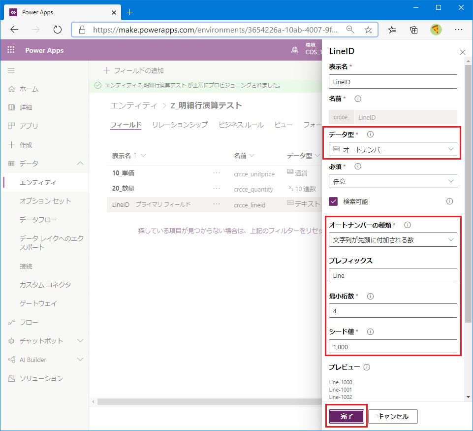Show info for 検索可能 option
Image resolution: width=473 pixels, height=431 pixels.
pyautogui.click(x=449, y=201)
